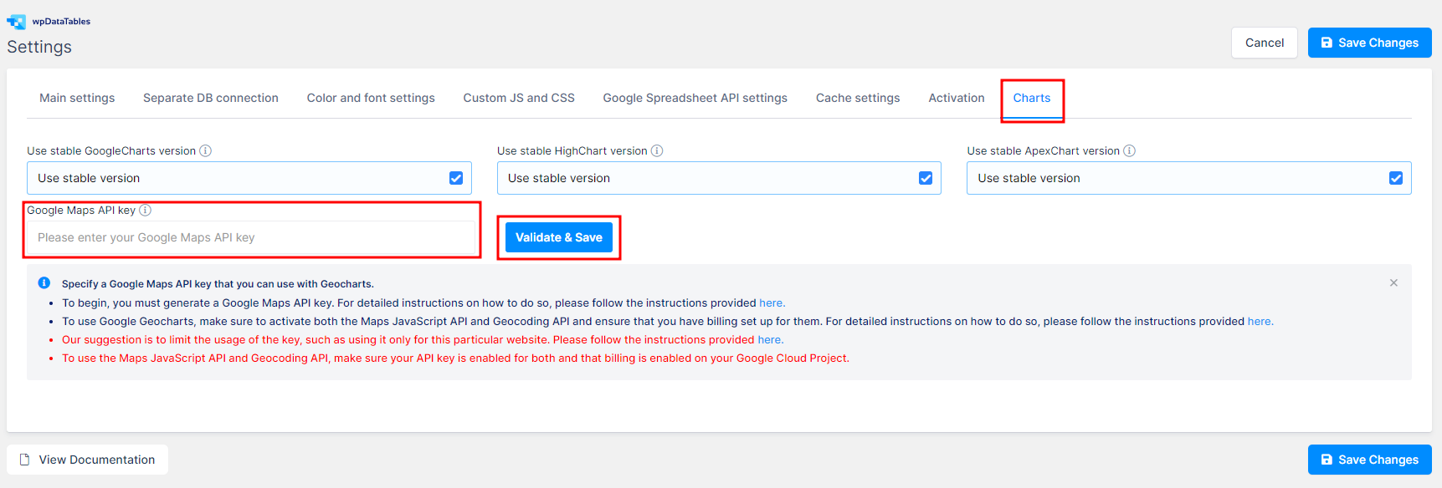Click the top Save Changes button
Screen dimensions: 1442x488
coord(1369,43)
